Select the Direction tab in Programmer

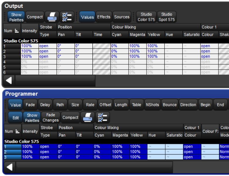click(x=188, y=105)
